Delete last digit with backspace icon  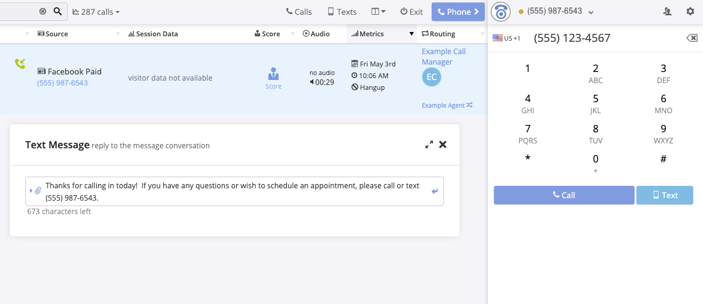(692, 38)
